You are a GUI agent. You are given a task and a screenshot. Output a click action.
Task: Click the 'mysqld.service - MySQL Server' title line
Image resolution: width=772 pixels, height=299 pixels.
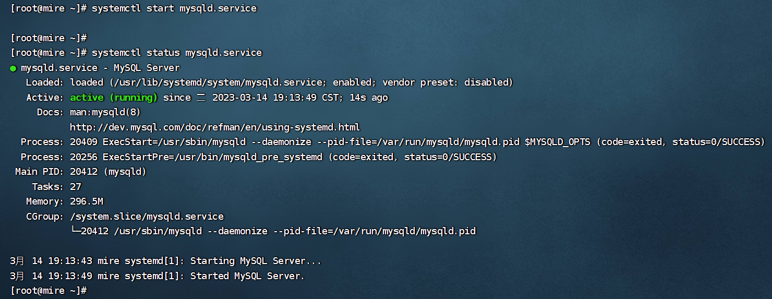[x=100, y=68]
